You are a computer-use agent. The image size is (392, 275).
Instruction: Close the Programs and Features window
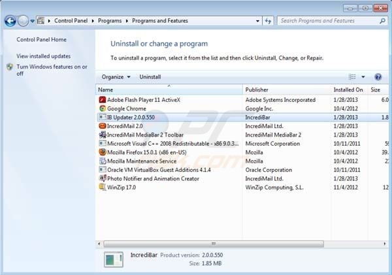pyautogui.click(x=380, y=8)
